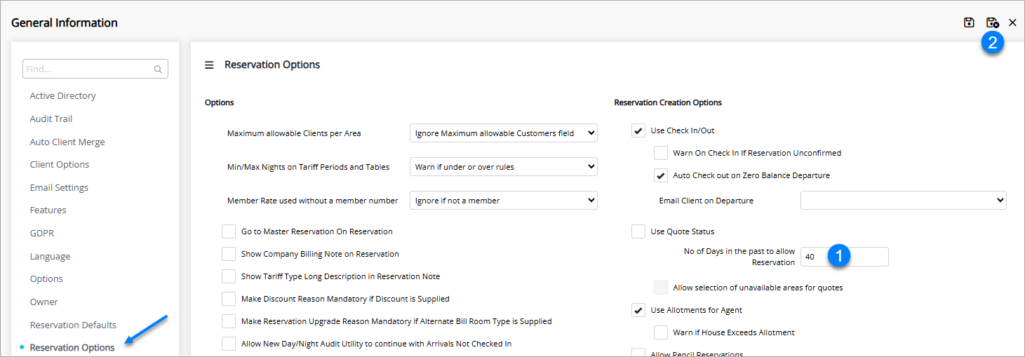1025x357 pixels.
Task: Expand Min/Max Nights on Tariff Periods dropdown
Action: click(x=503, y=167)
